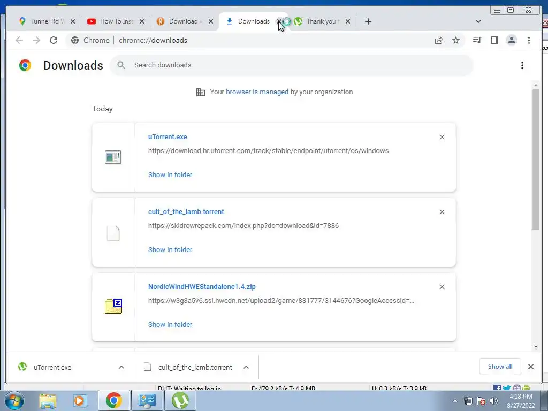Open uTorrent.exe from the download shelf
The image size is (548, 411).
(x=52, y=367)
